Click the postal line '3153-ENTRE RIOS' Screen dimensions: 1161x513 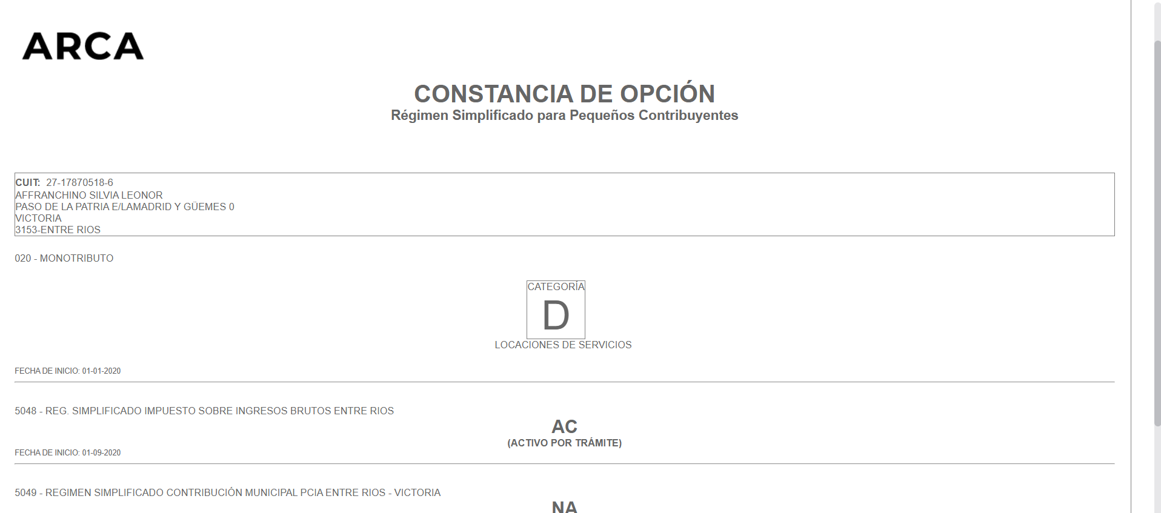point(58,230)
